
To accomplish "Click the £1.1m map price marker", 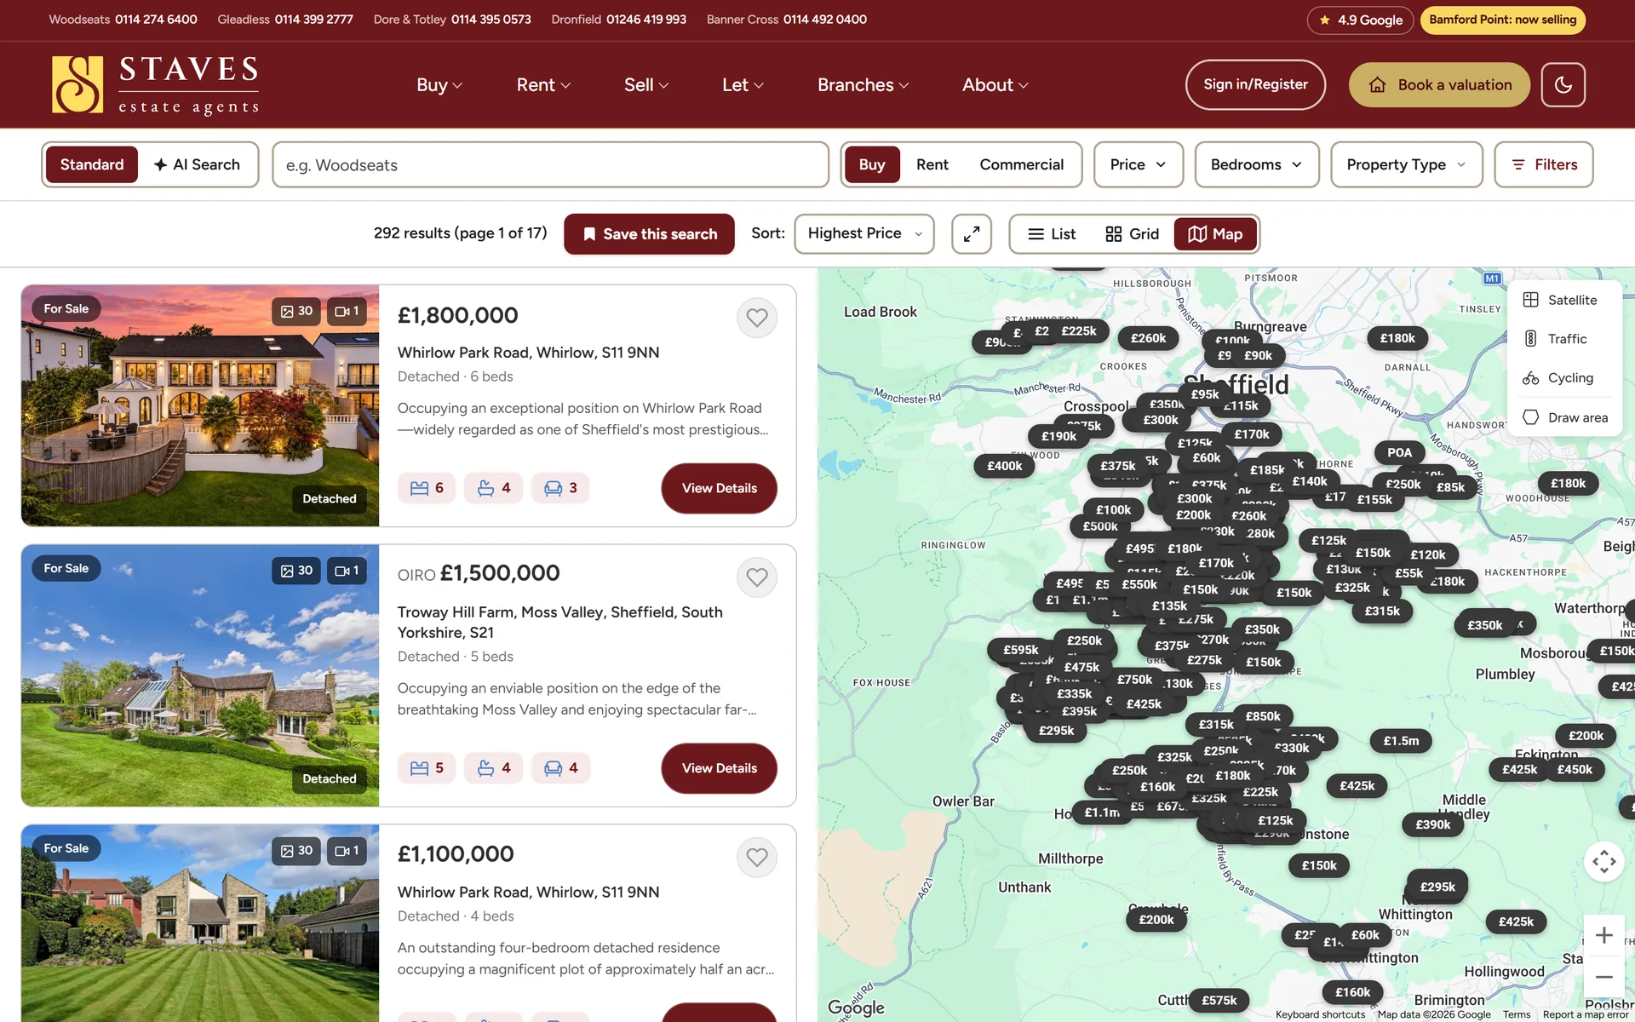I will (x=1101, y=812).
